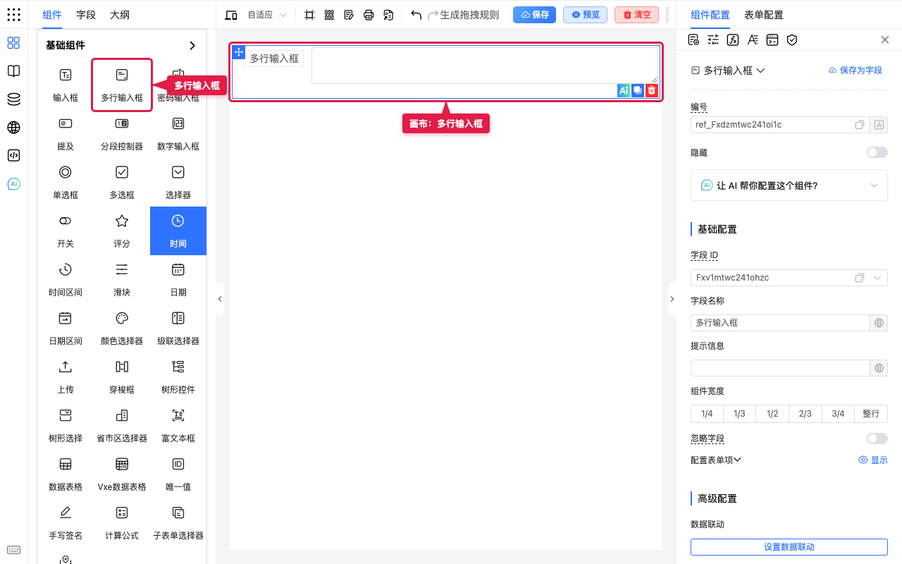Viewport: 902px width, 564px height.
Task: Set component width to 3/4
Action: pyautogui.click(x=838, y=414)
